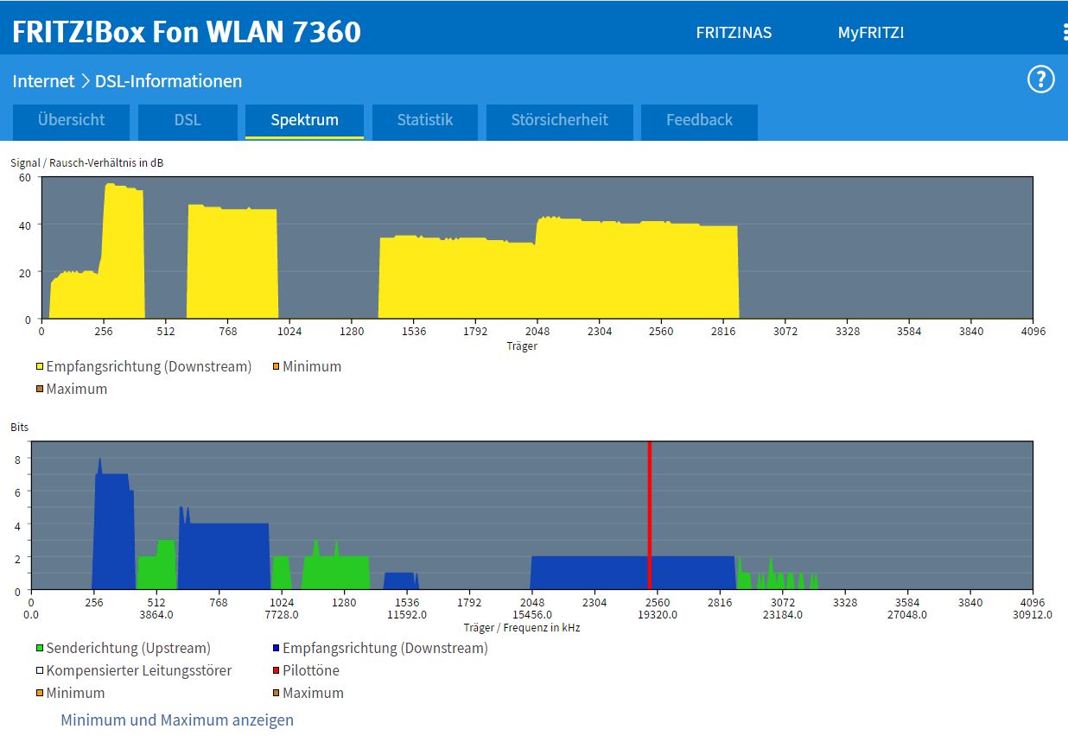The width and height of the screenshot is (1068, 742).
Task: Click the '19320.0' frequency value
Action: 658,615
